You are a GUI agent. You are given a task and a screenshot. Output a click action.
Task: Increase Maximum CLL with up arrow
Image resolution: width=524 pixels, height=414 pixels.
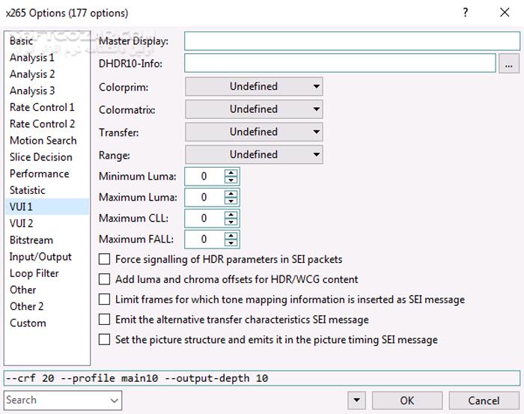(x=231, y=215)
